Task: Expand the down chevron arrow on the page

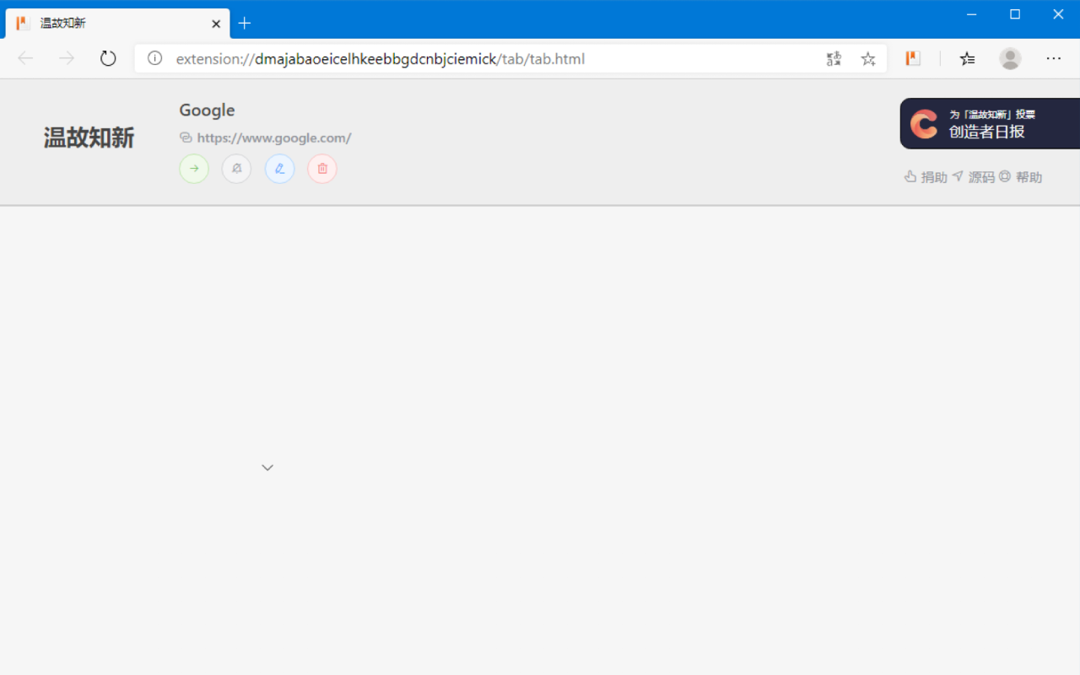Action: click(x=267, y=467)
